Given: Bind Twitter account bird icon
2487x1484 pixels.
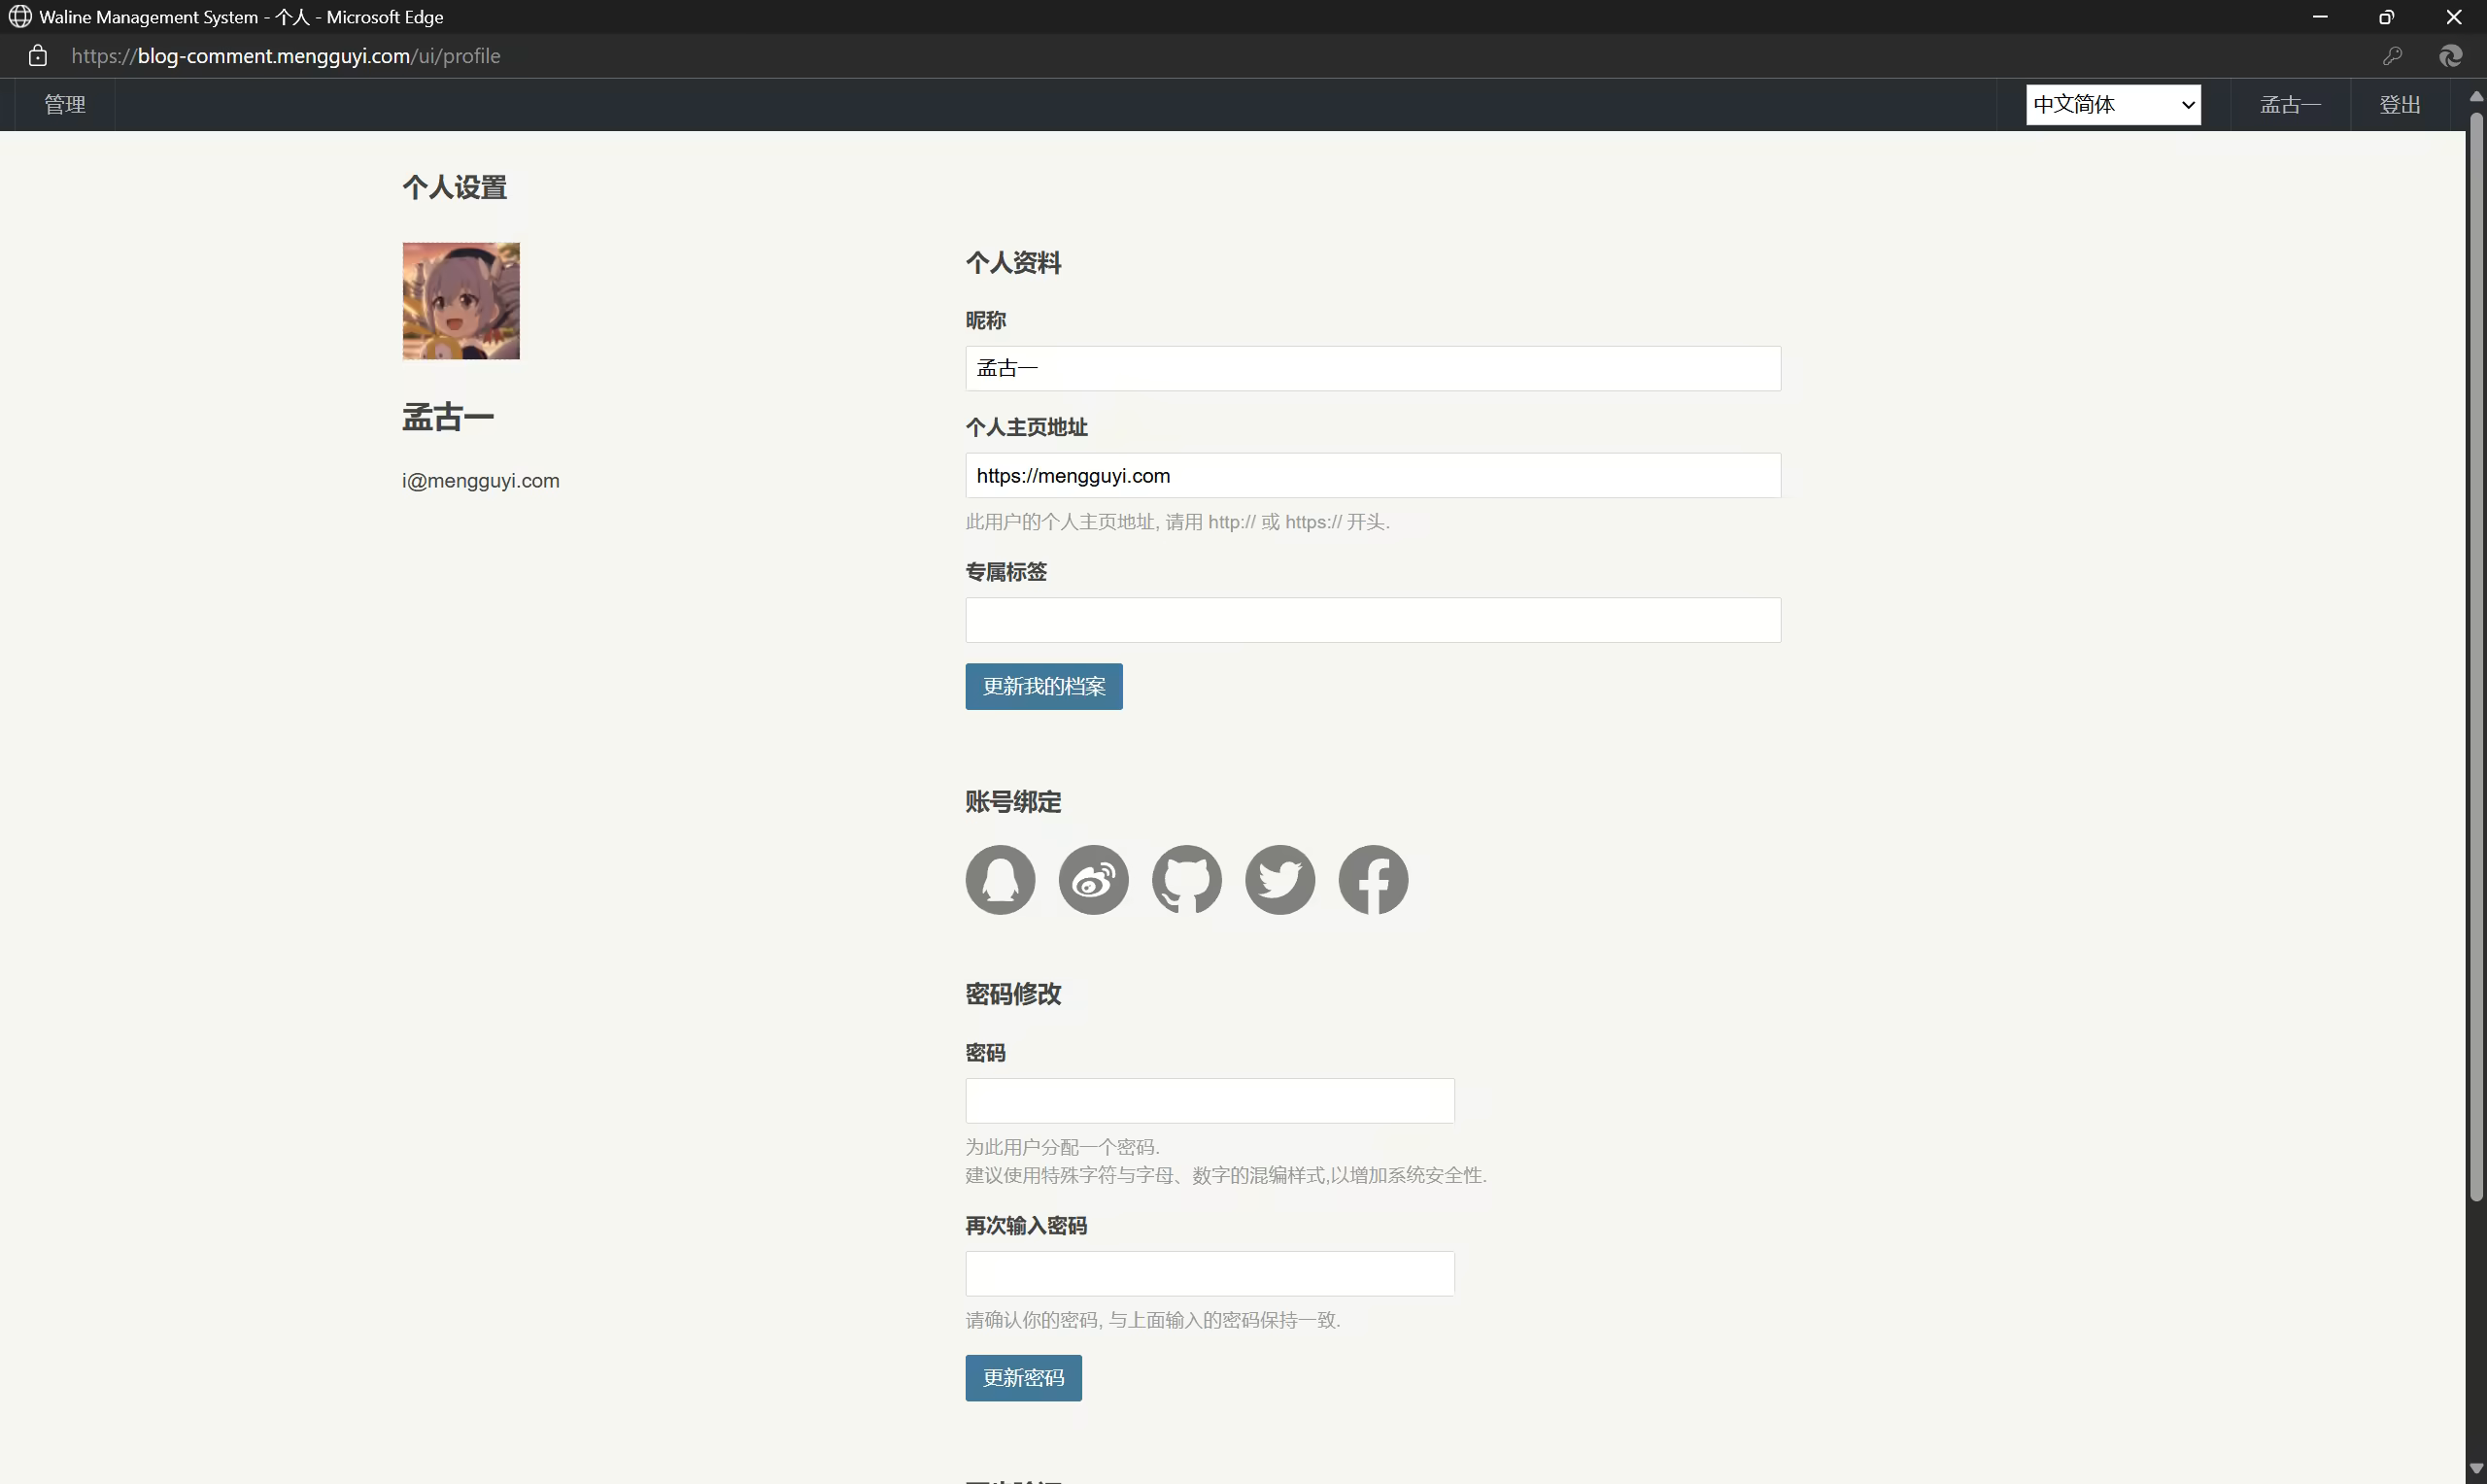Looking at the screenshot, I should [1279, 880].
